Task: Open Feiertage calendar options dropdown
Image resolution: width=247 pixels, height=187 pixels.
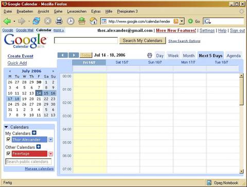Action: click(50, 154)
